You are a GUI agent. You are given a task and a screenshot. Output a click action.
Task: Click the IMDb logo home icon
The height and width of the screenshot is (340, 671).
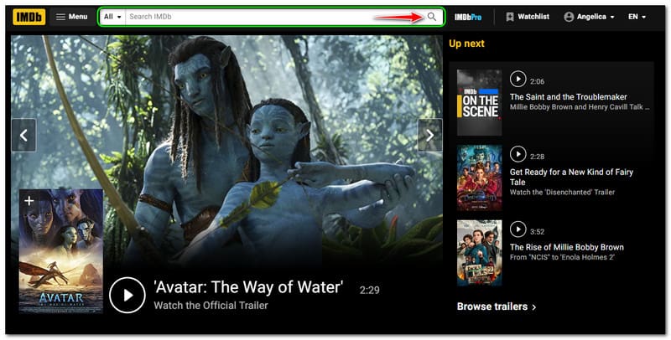pyautogui.click(x=29, y=17)
